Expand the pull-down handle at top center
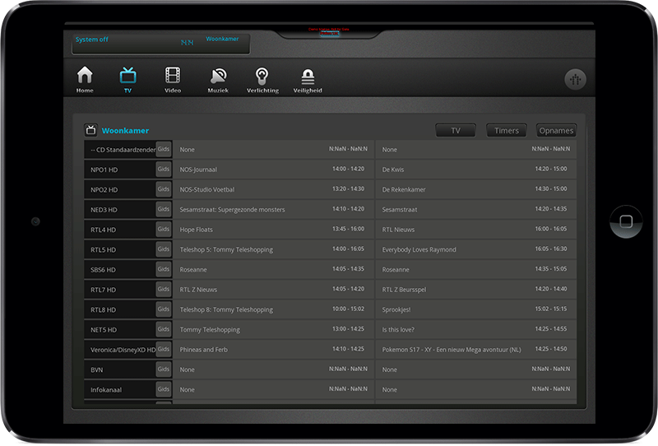 pos(329,35)
